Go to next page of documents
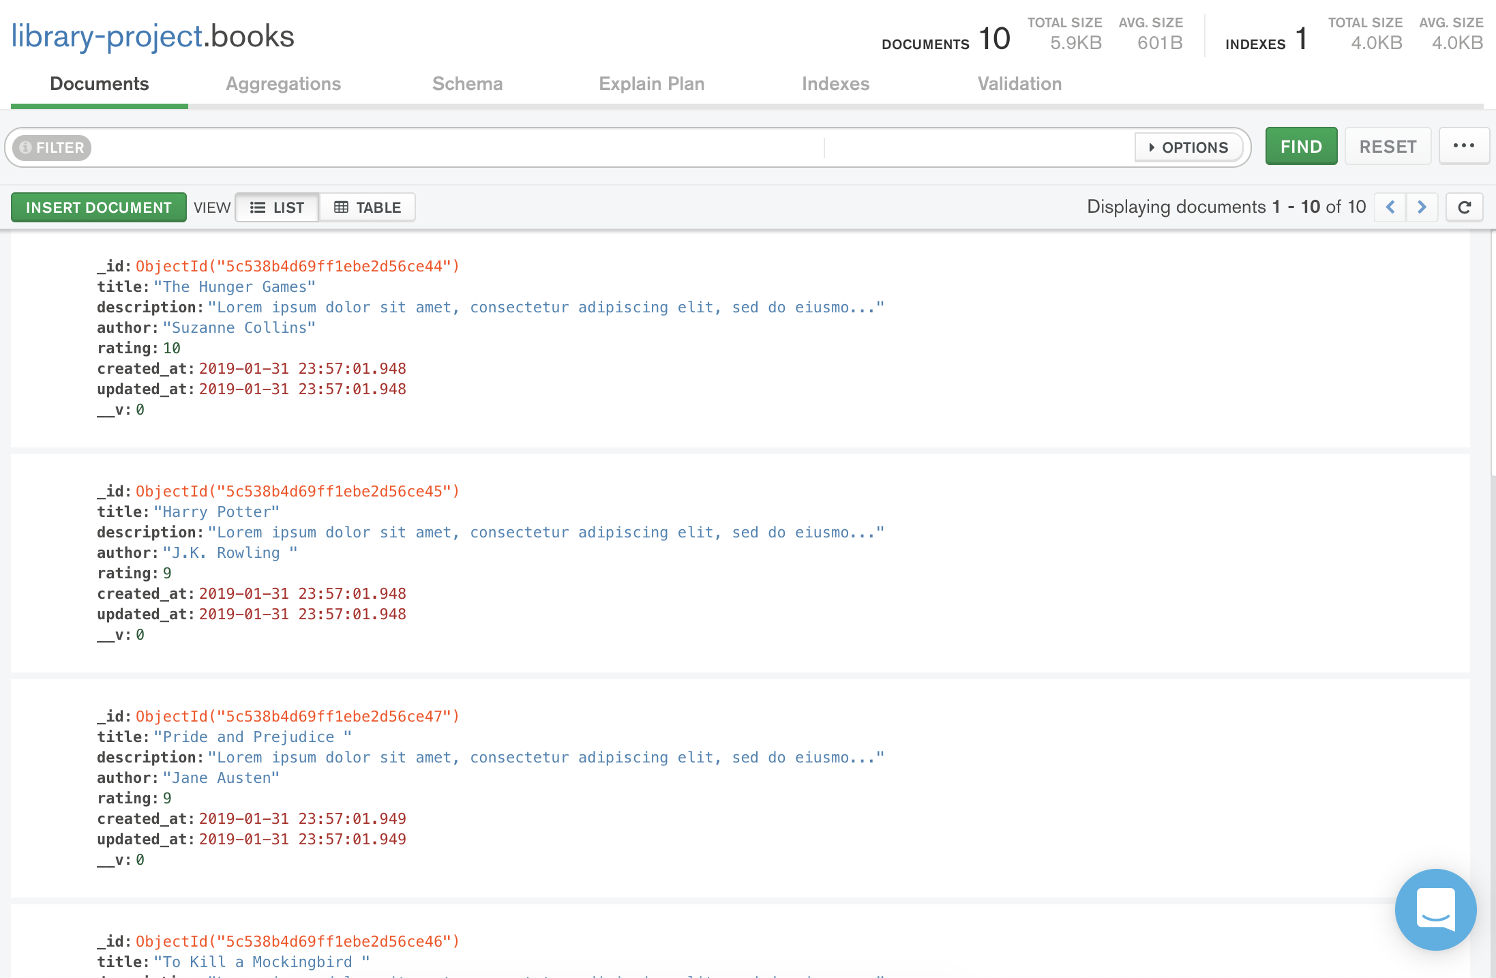1496x978 pixels. coord(1422,207)
